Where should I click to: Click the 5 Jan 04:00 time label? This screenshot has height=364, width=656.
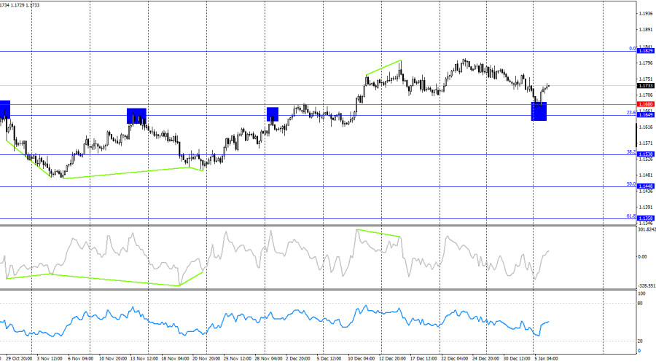(546, 359)
